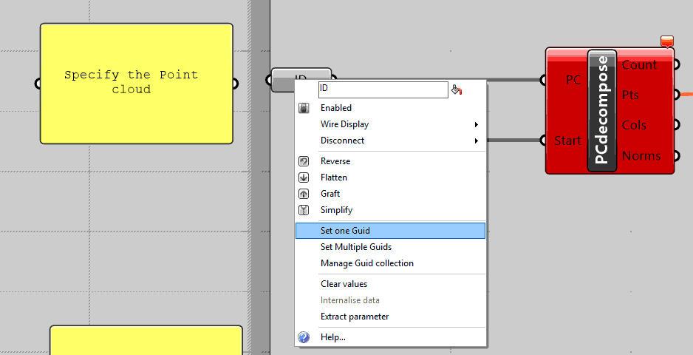Click the Pts output on PCdecompose
Screen dimensions: 693x355
[x=630, y=95]
